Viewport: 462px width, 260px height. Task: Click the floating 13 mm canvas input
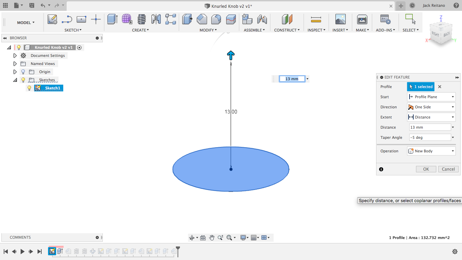[x=292, y=79]
